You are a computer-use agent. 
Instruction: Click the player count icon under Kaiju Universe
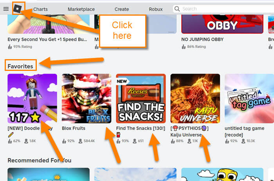coord(189,141)
